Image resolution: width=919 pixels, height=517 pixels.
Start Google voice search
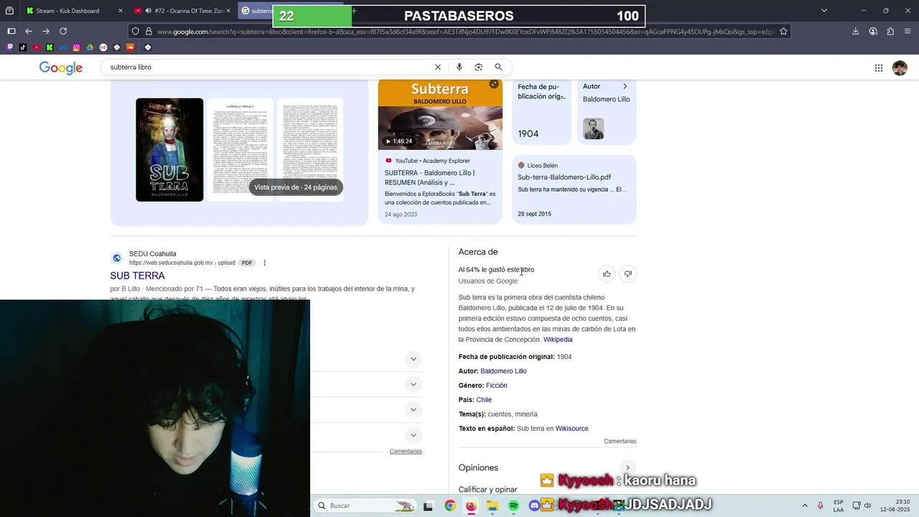[459, 67]
